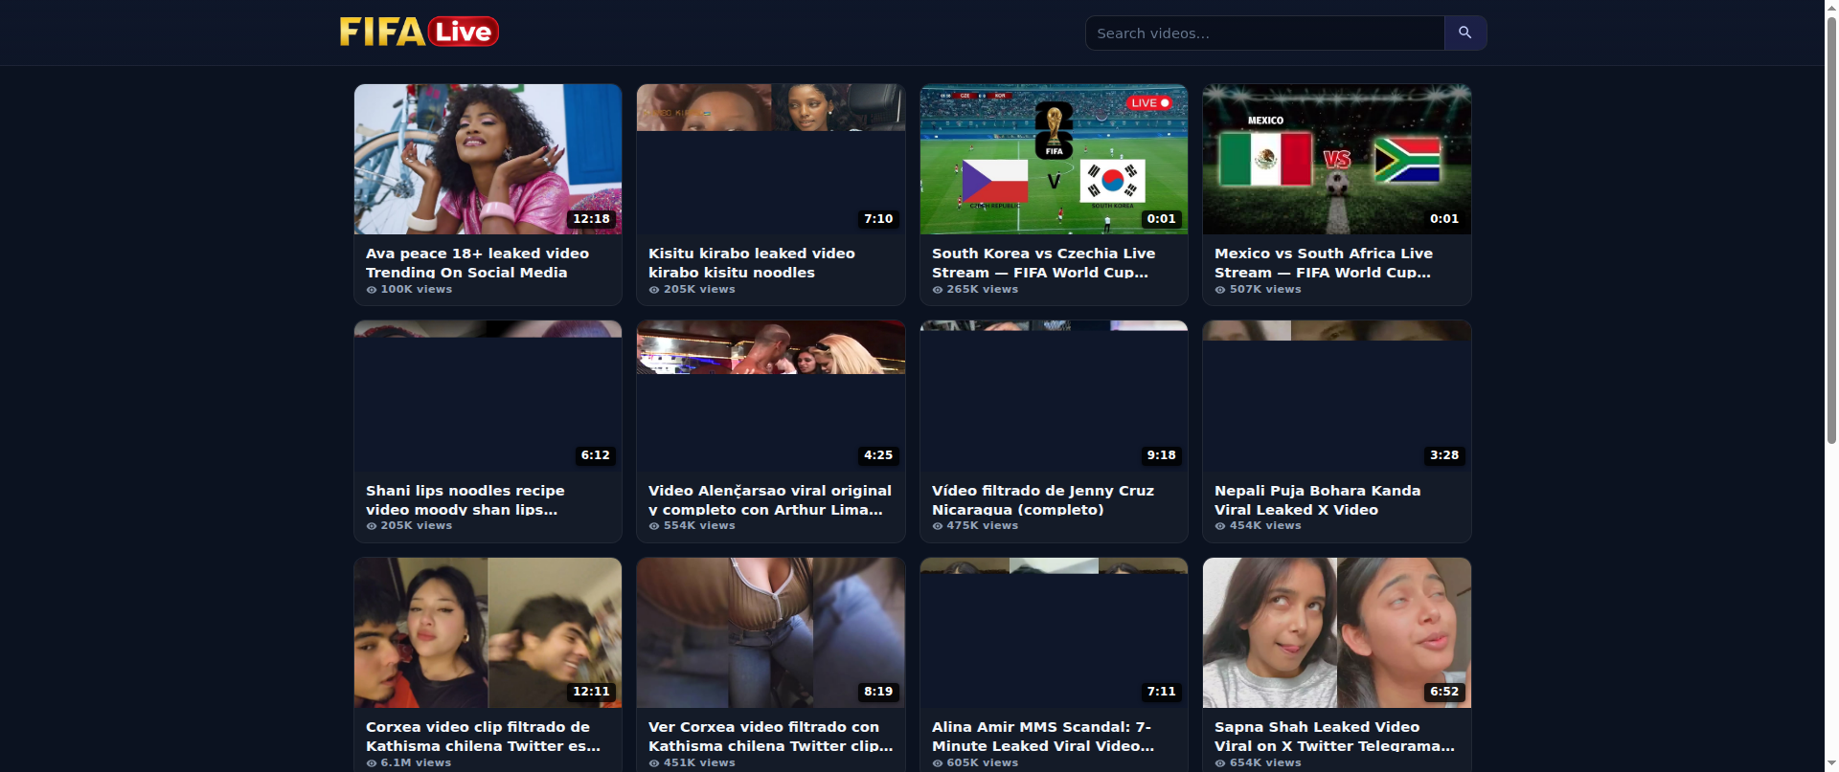Click the 4:25 duration badge
This screenshot has width=1839, height=772.
(878, 455)
